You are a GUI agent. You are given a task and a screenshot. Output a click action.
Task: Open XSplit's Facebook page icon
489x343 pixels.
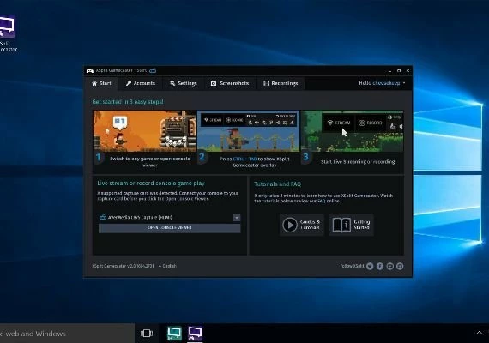point(380,266)
